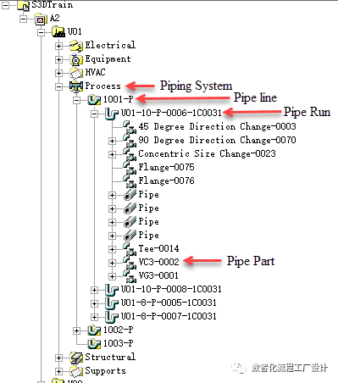Select the 'Electrical' label
Screen dimensions: 338x383
click(110, 45)
